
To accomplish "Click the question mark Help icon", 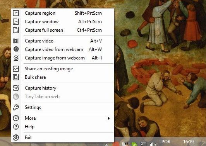I will tap(16, 127).
